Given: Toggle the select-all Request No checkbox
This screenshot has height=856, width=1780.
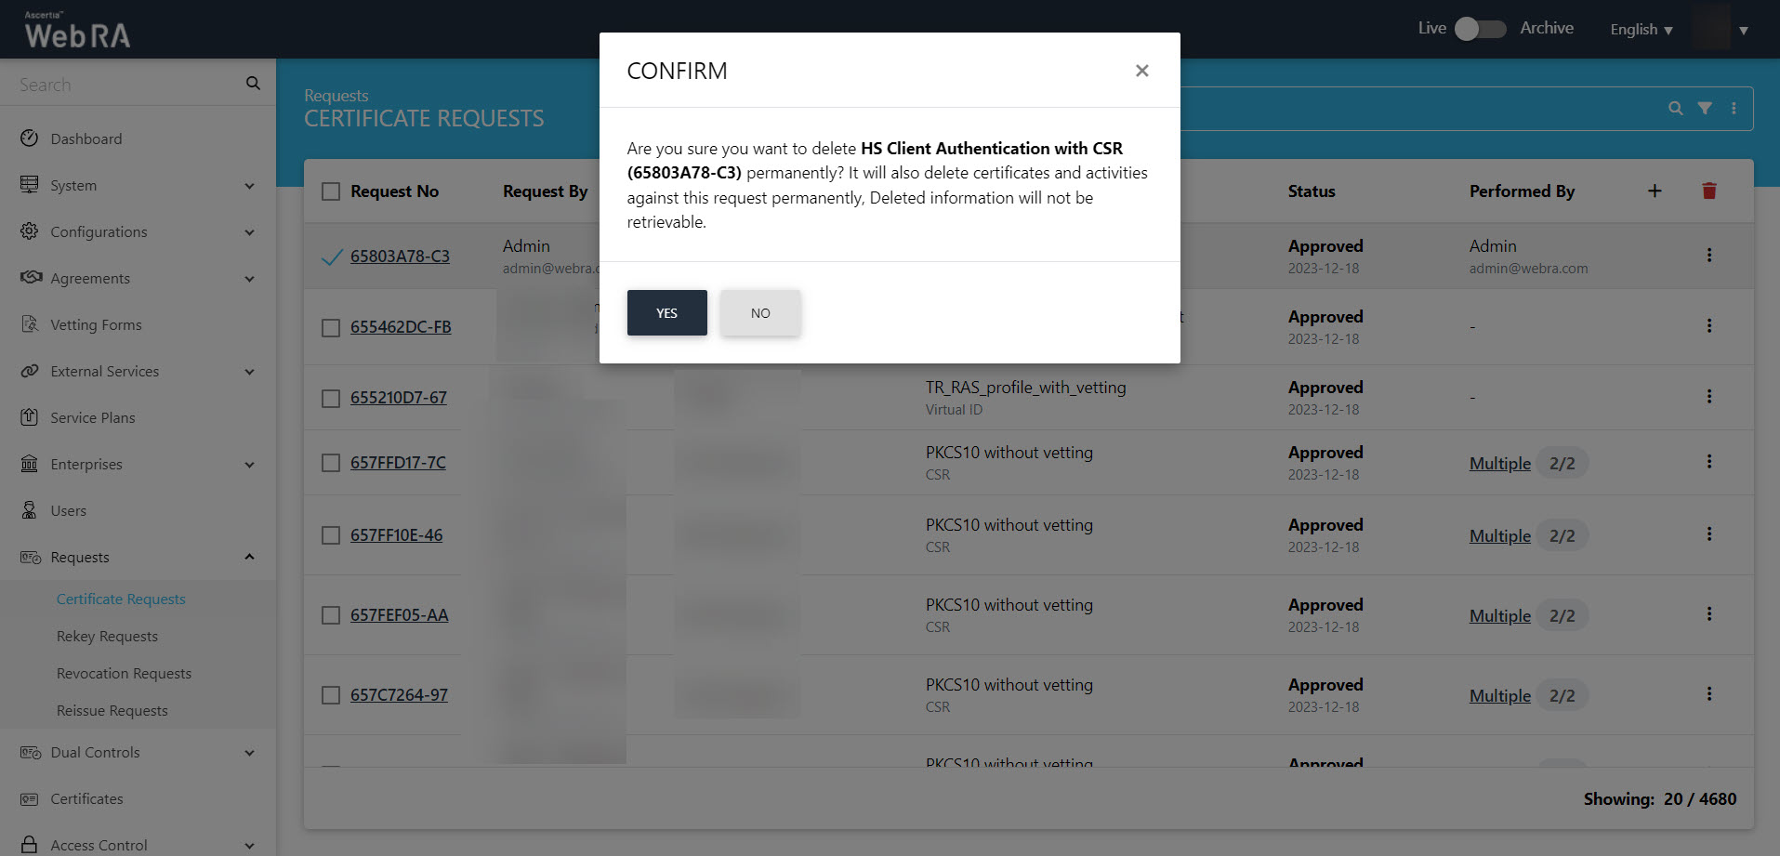Looking at the screenshot, I should pyautogui.click(x=331, y=191).
